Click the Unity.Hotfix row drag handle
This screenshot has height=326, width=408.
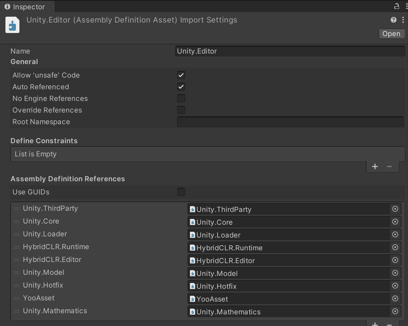(16, 285)
